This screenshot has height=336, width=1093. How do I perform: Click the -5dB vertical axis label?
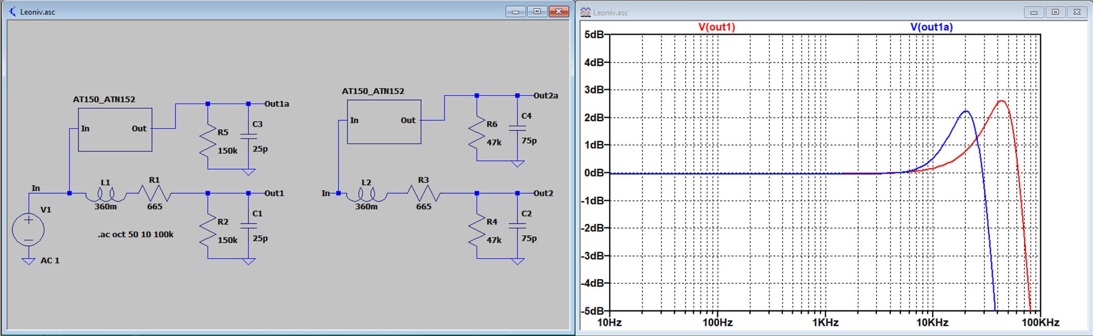(592, 310)
